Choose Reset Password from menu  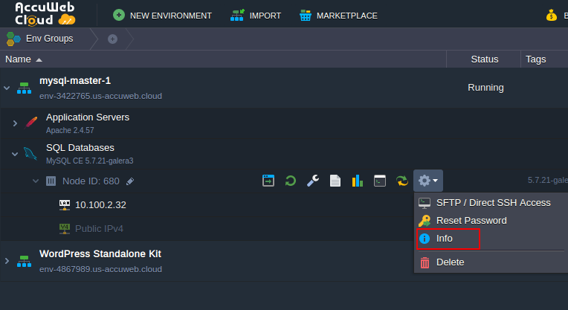click(471, 221)
